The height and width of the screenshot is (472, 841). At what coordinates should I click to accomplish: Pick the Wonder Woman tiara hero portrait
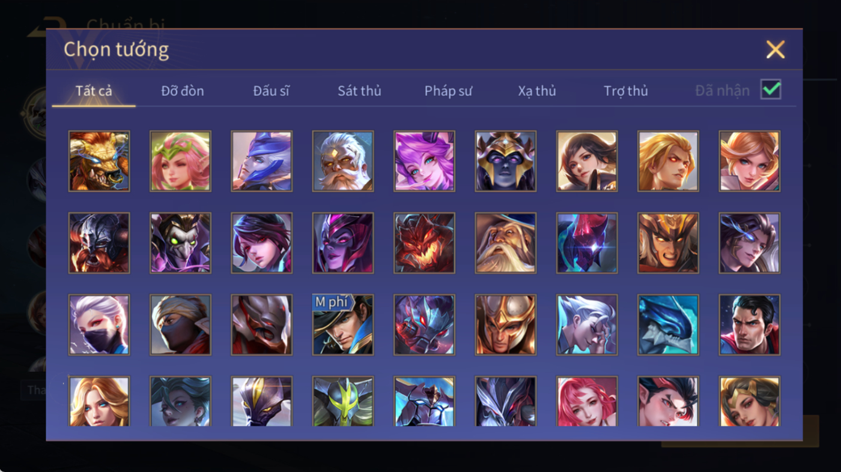749,401
